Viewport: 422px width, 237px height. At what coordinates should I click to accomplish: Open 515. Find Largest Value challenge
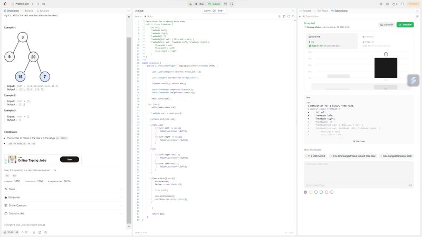[353, 156]
